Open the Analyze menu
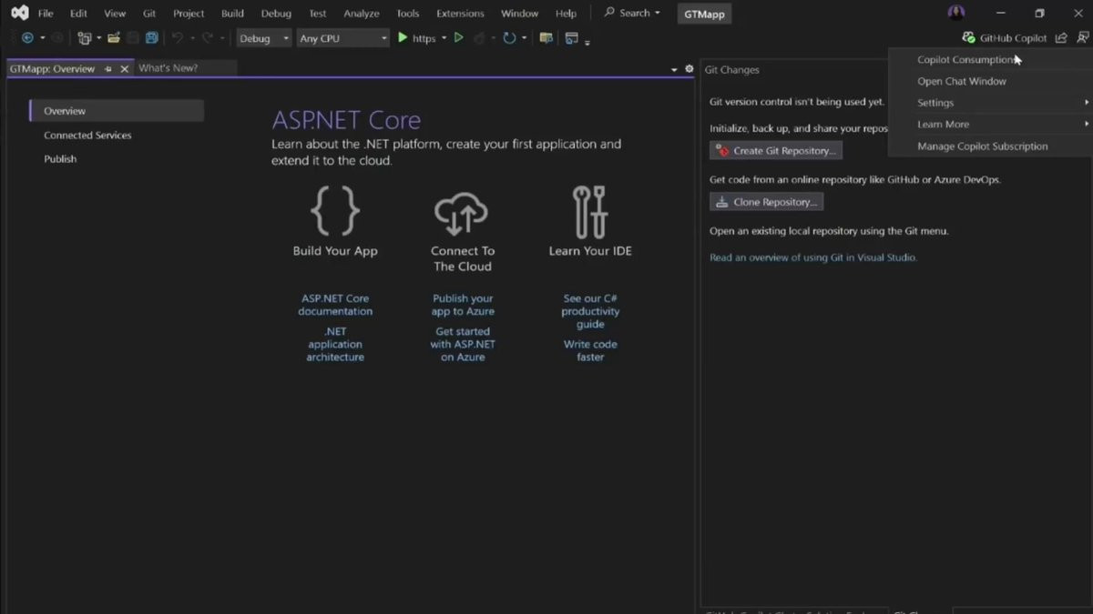This screenshot has height=614, width=1093. click(x=362, y=14)
